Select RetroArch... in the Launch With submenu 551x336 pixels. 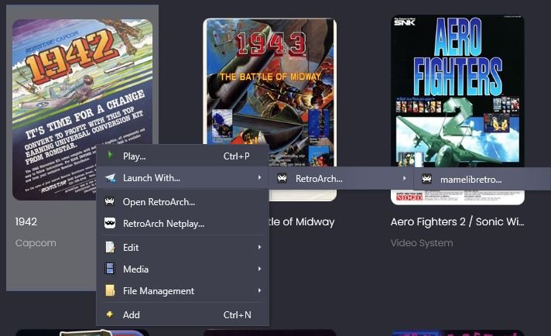click(341, 179)
